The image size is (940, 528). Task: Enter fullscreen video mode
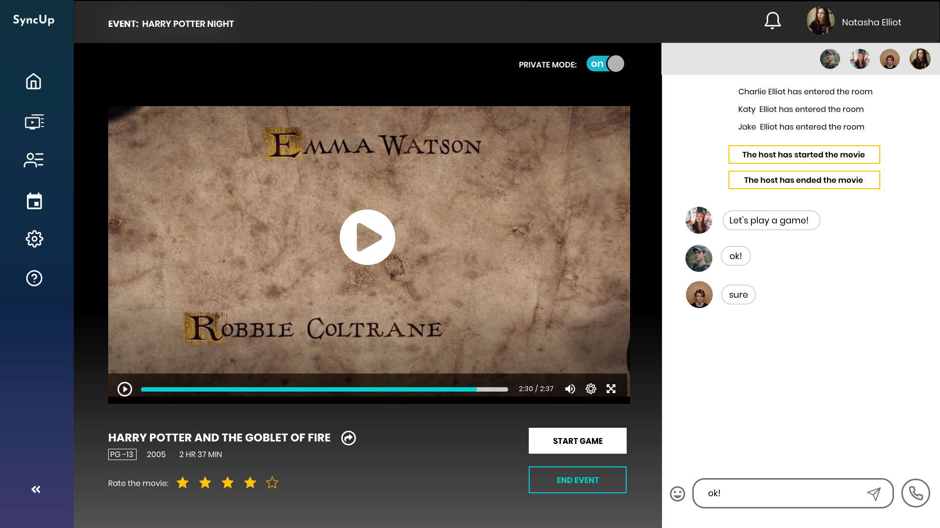(611, 389)
